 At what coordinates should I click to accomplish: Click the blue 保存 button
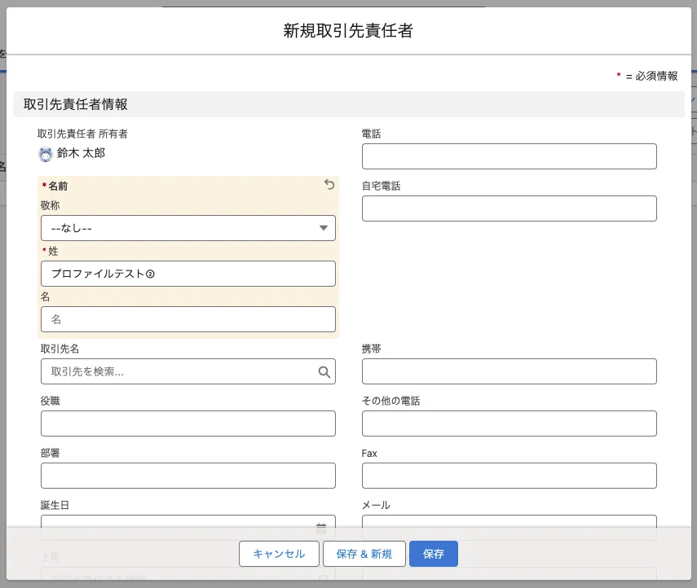(x=434, y=554)
